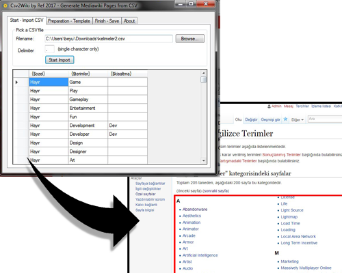
Task: Click the watchlist star icon
Action: 285,119
